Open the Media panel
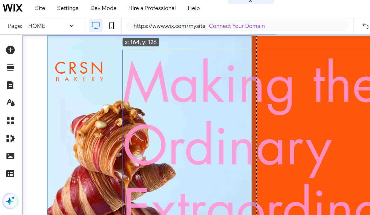Viewport: 370px width, 215px height. pos(10,156)
